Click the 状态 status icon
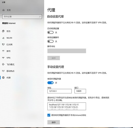 (3, 31)
